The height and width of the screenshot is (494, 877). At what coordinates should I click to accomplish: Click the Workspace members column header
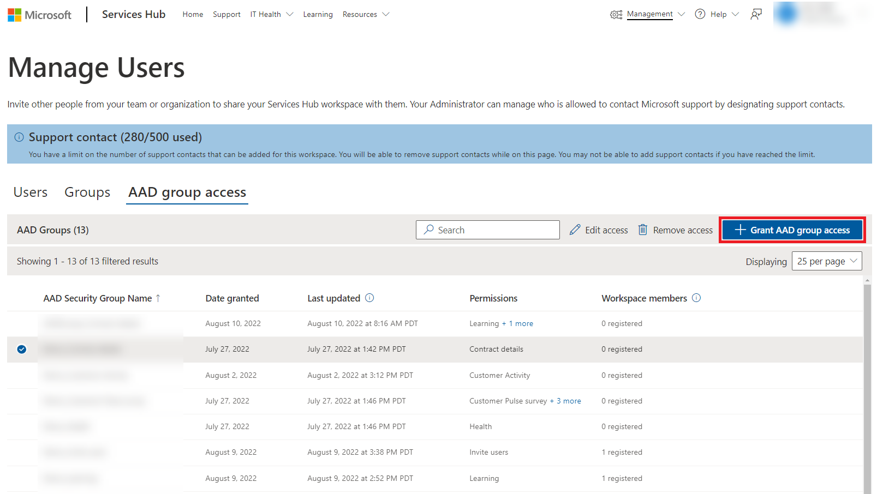pos(644,298)
